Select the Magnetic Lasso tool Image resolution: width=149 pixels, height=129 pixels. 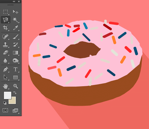coord(5,20)
